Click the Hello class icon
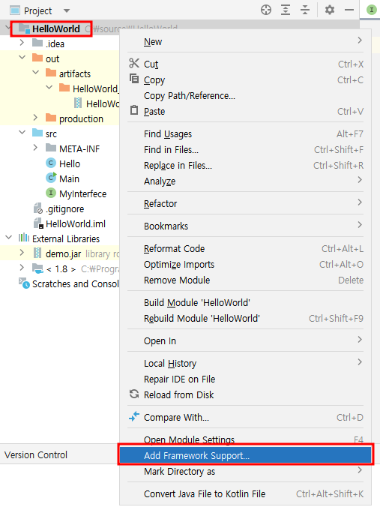This screenshot has height=513, width=380. click(51, 163)
